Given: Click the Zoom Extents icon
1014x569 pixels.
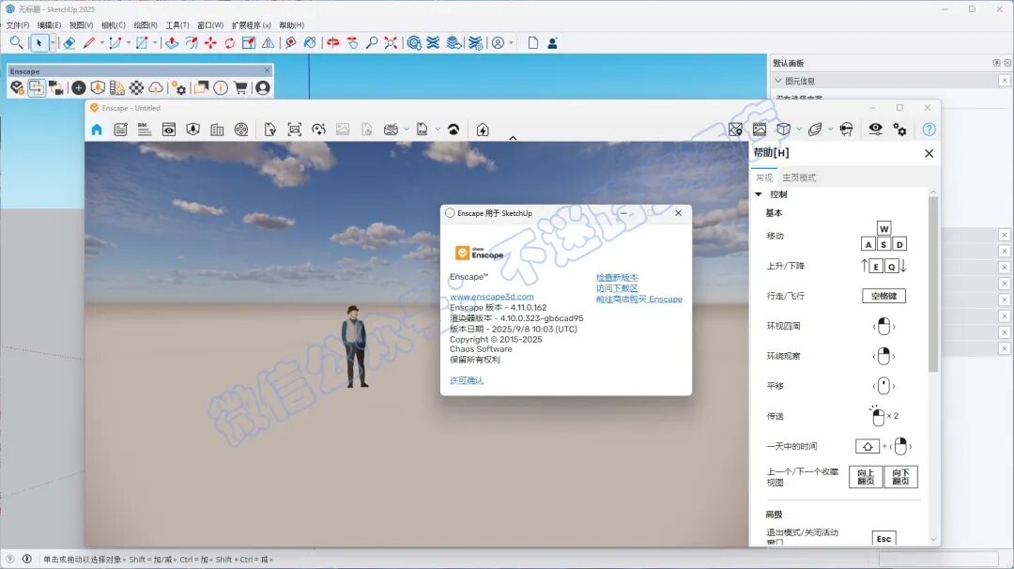Looking at the screenshot, I should 391,43.
